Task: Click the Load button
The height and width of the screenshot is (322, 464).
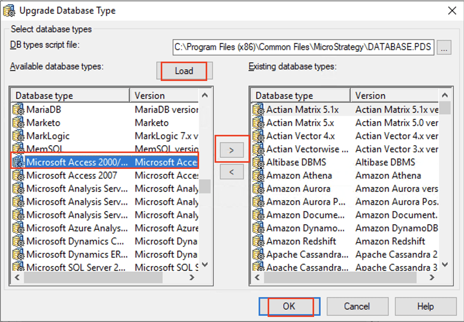Action: (x=184, y=71)
